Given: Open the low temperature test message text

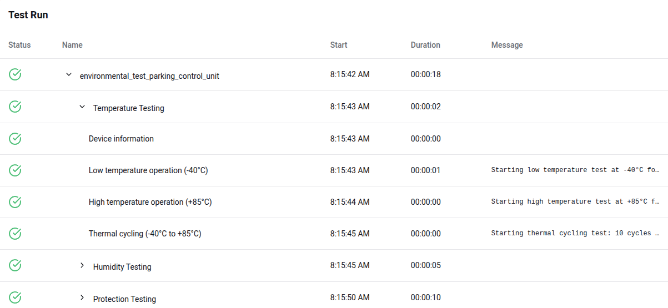Looking at the screenshot, I should click(575, 170).
